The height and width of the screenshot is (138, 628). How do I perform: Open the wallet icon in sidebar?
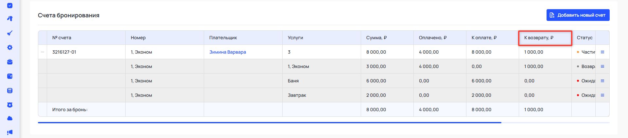click(10, 76)
